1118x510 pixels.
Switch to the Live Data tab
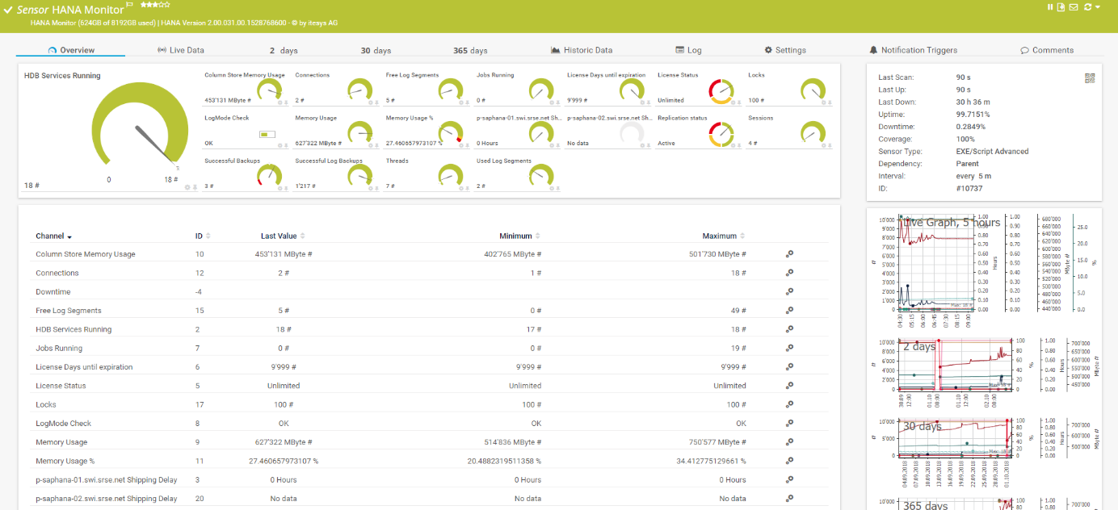tap(180, 50)
